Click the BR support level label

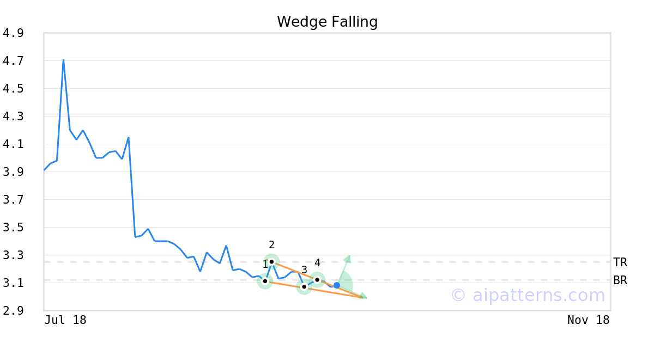pos(620,280)
